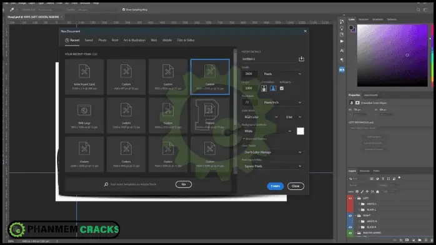436x245 pixels.
Task: Hide the BLACK-R layer group
Action: [x=350, y=227]
